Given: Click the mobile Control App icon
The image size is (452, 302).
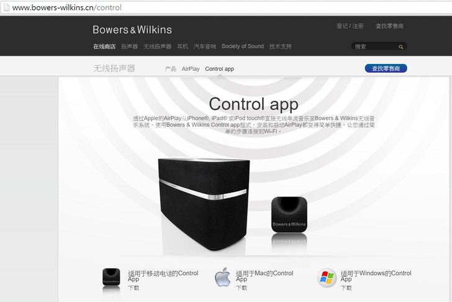Looking at the screenshot, I should coord(111,277).
